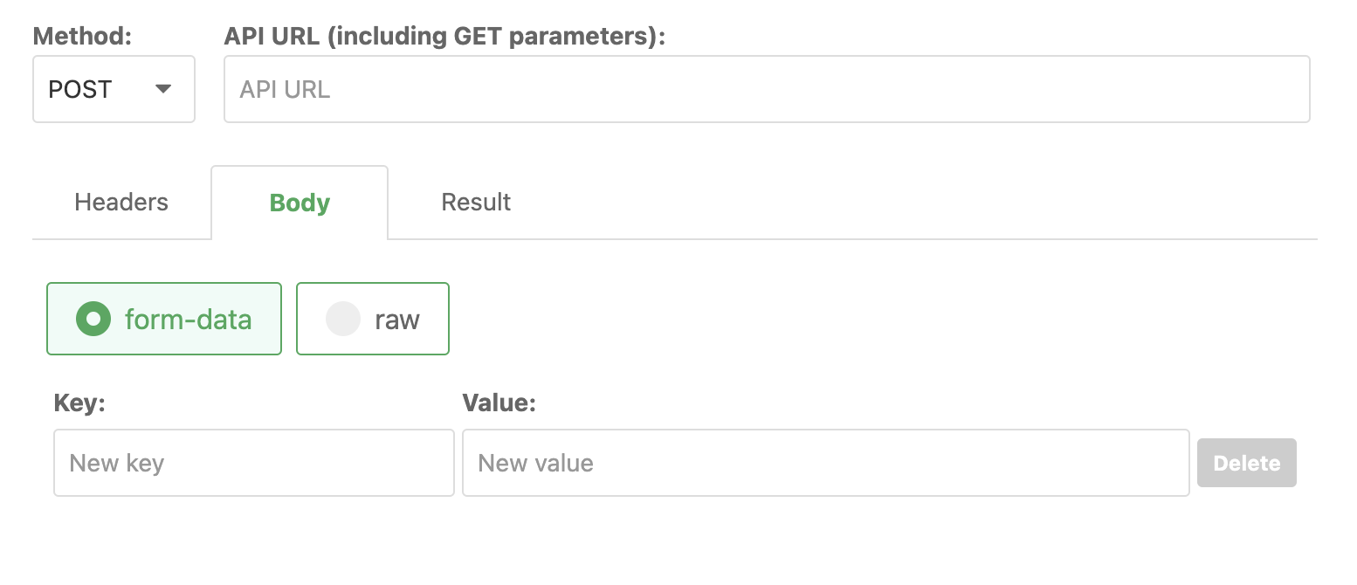Select the Body tab

[x=300, y=203]
